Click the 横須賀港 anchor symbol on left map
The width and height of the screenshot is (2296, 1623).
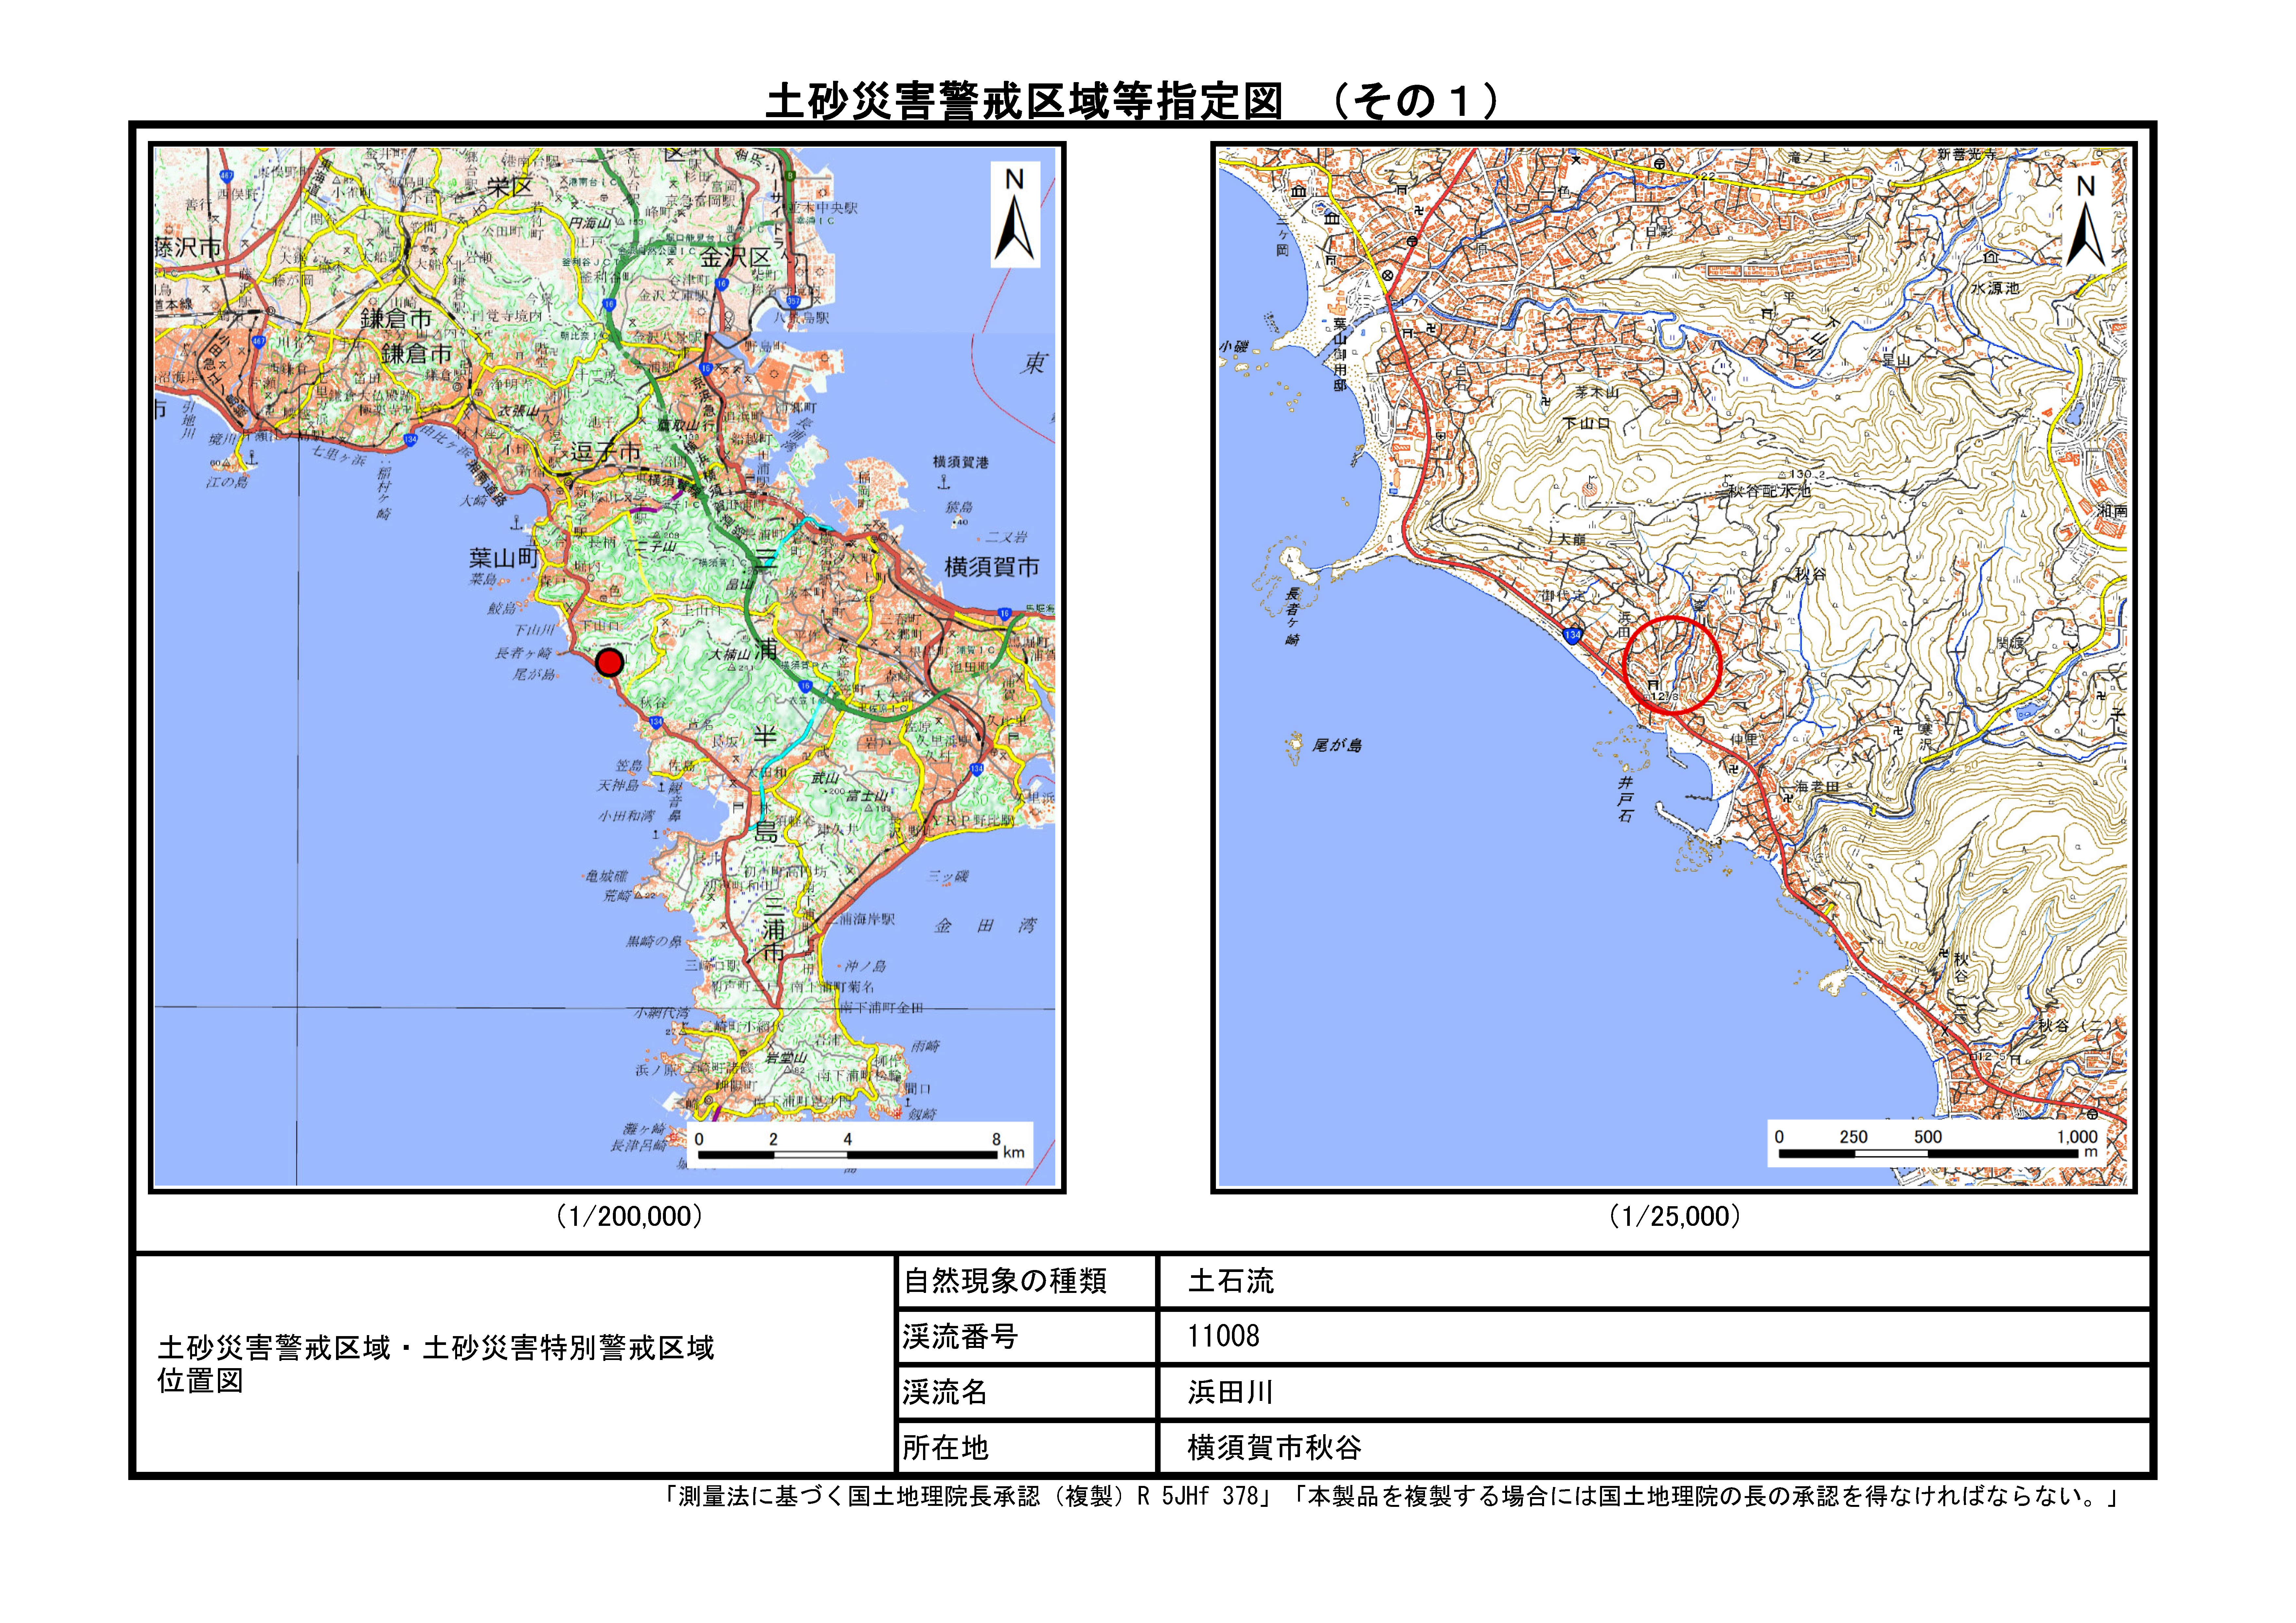[x=944, y=482]
